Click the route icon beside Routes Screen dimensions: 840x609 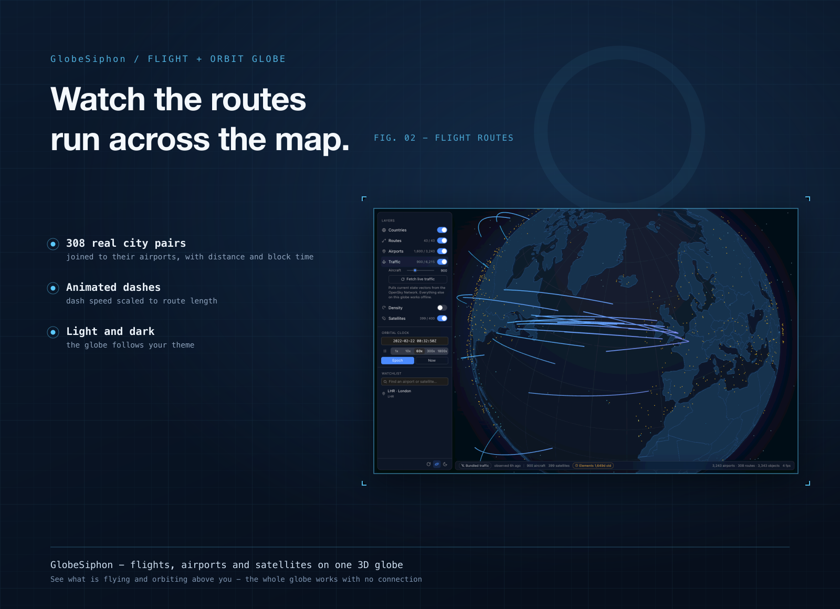384,240
